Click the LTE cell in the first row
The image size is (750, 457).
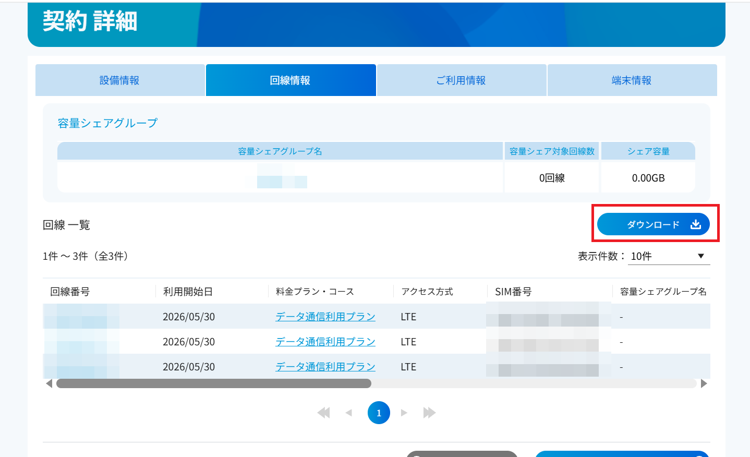408,317
